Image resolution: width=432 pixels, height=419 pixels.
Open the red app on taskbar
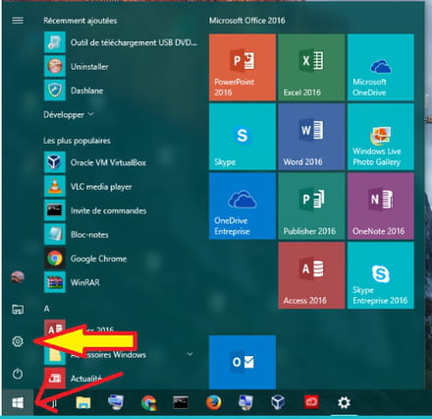tap(311, 402)
